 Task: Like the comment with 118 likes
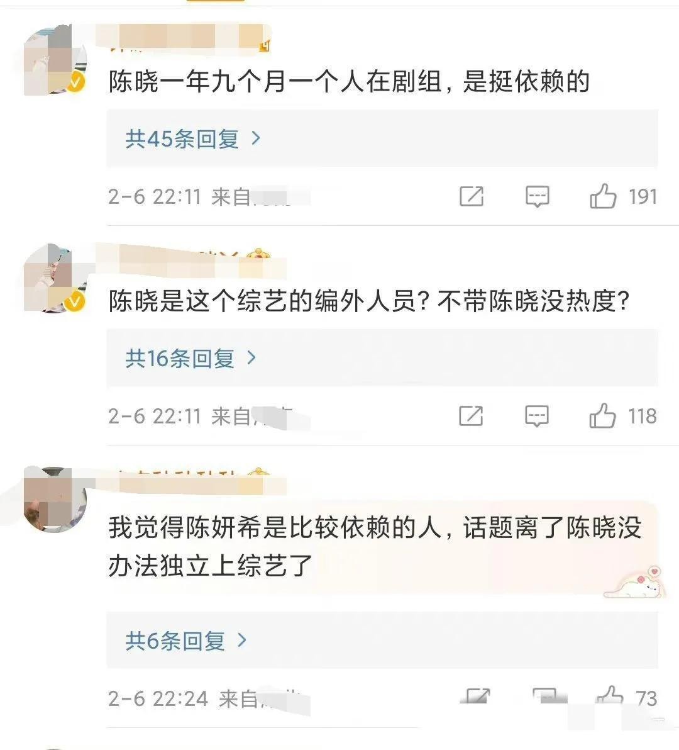[x=602, y=417]
